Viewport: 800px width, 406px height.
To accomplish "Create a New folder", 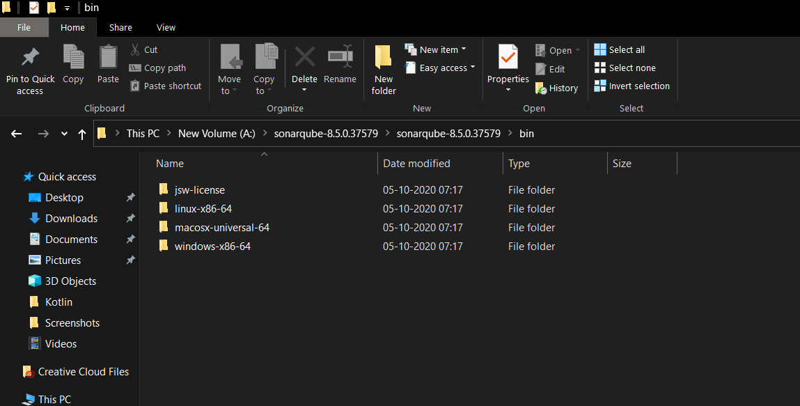I will pyautogui.click(x=384, y=70).
